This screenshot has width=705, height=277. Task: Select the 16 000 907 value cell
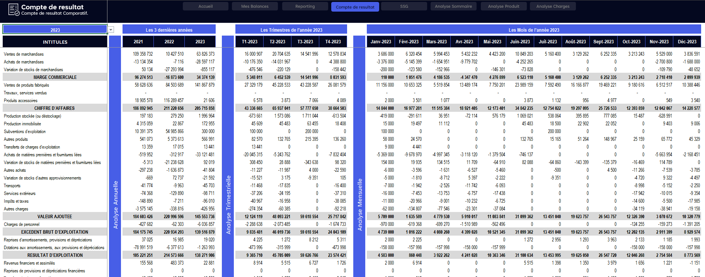point(253,54)
